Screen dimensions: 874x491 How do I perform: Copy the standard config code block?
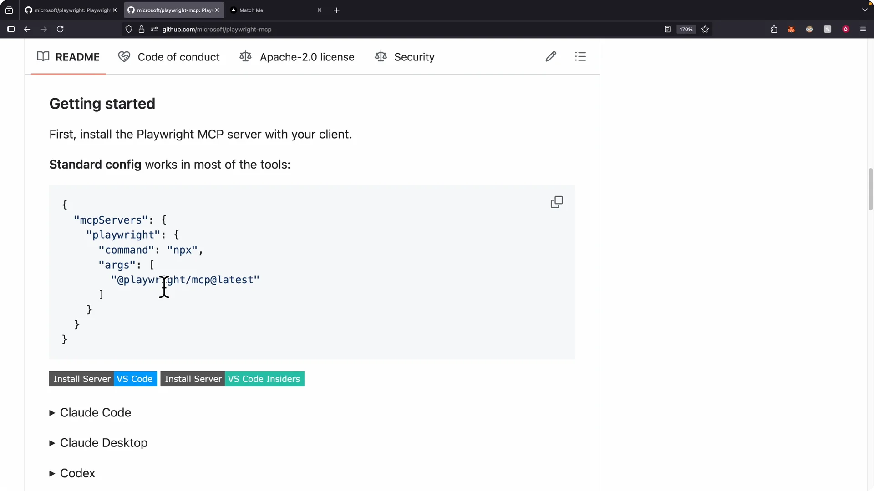coord(557,202)
